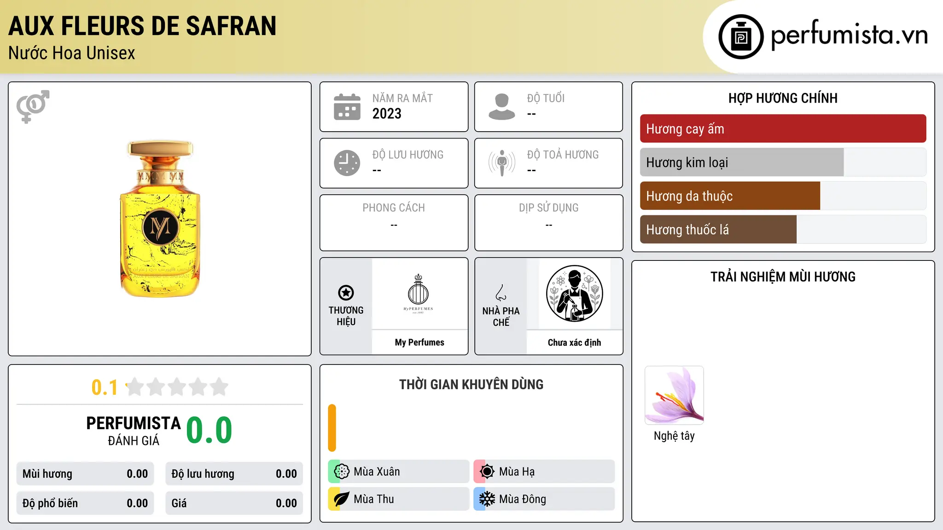Click the HỢP HƯƠNG CHÍNH heading
This screenshot has height=530, width=943.
click(783, 98)
